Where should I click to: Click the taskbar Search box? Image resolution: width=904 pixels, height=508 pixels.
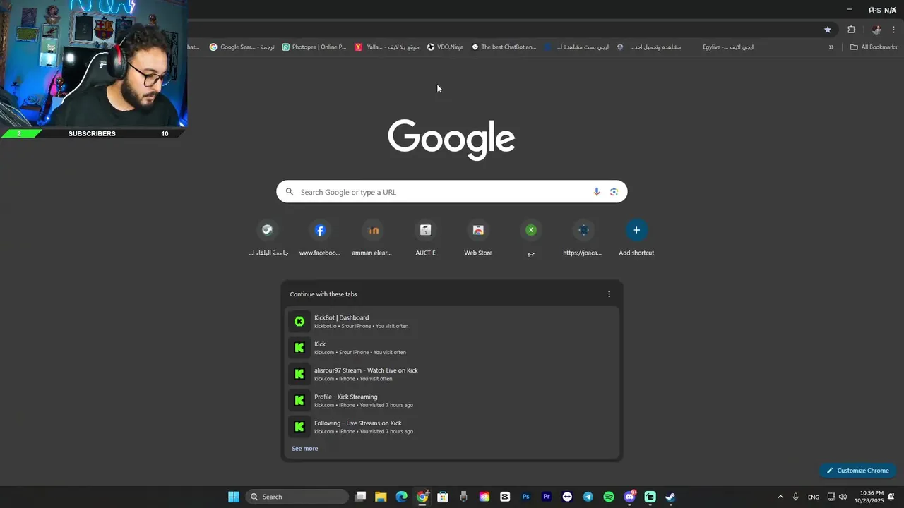pos(297,497)
